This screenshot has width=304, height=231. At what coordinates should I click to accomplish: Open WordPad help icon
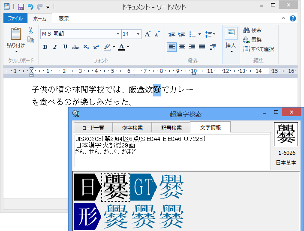tap(293, 18)
